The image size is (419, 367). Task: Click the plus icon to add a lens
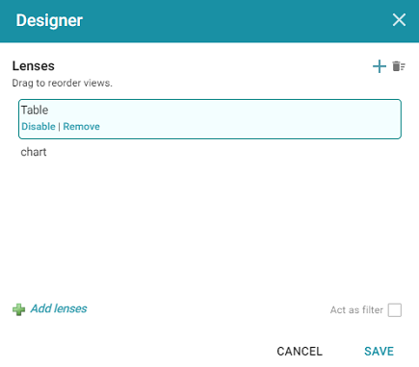coord(380,66)
